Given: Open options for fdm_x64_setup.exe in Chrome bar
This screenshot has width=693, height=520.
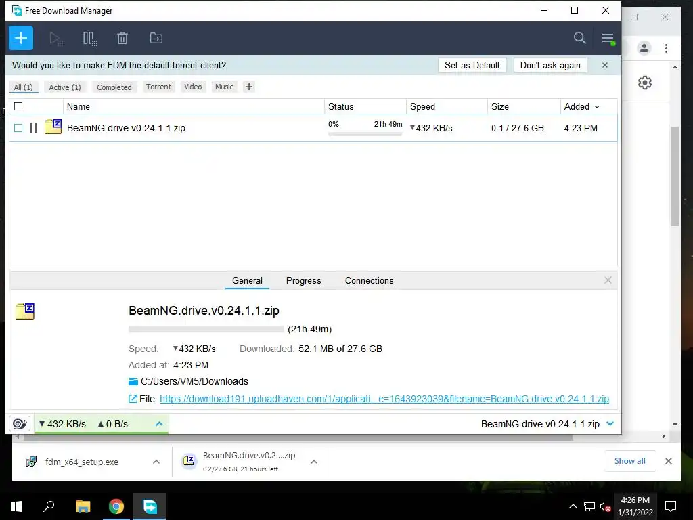Looking at the screenshot, I should click(156, 462).
